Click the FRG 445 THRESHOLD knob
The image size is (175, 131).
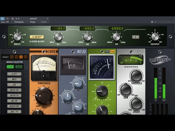102,91
